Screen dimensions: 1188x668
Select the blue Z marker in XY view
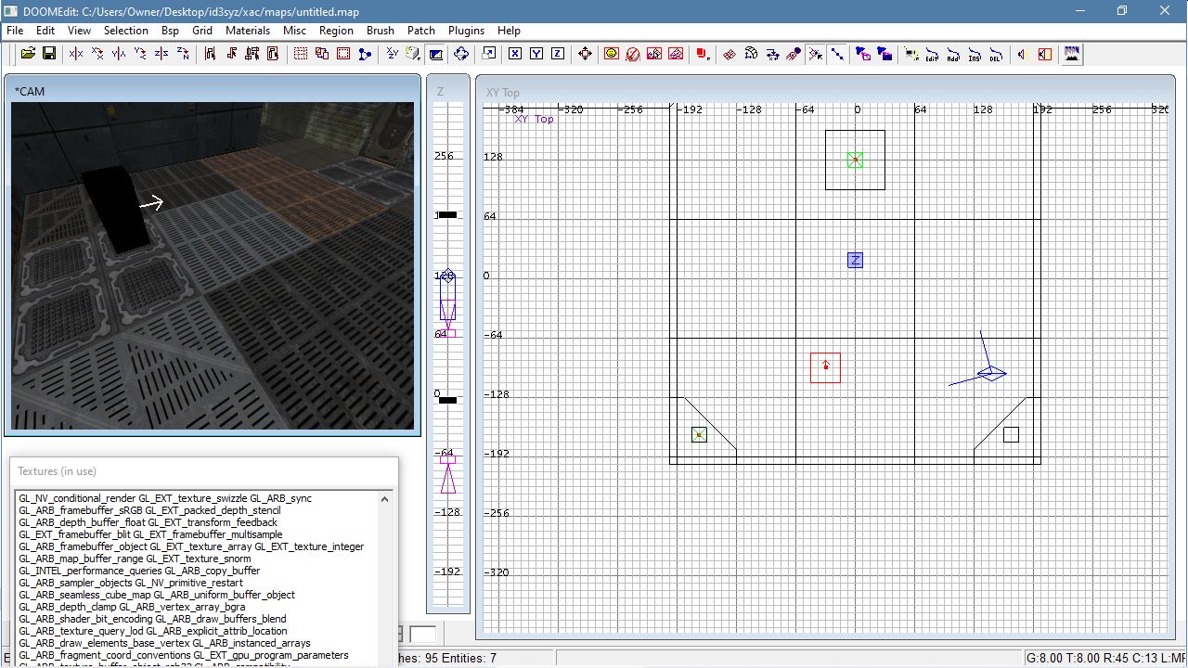855,261
